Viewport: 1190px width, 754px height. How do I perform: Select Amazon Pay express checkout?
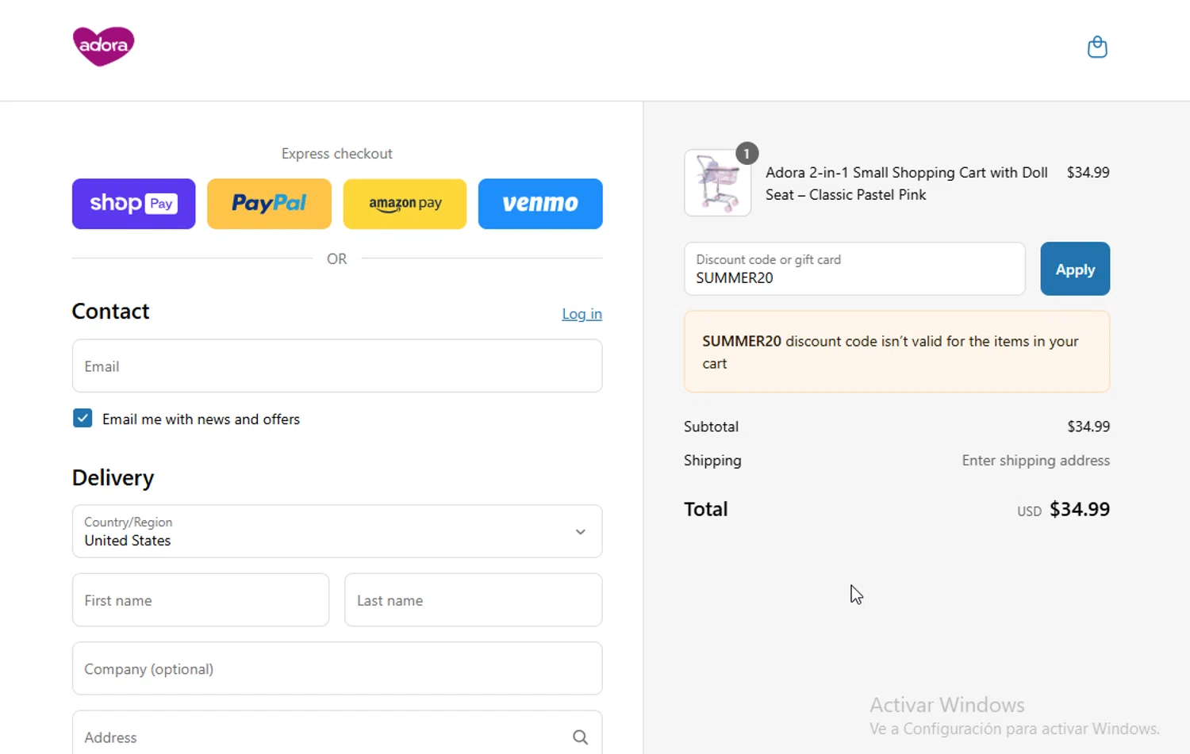405,204
